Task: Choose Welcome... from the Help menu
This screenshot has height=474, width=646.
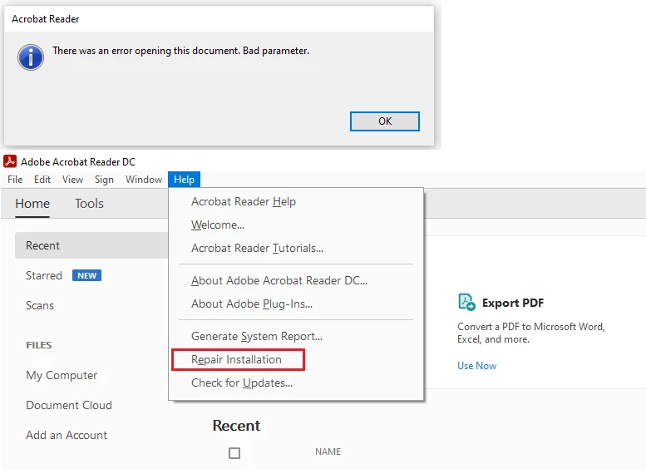Action: point(296,225)
